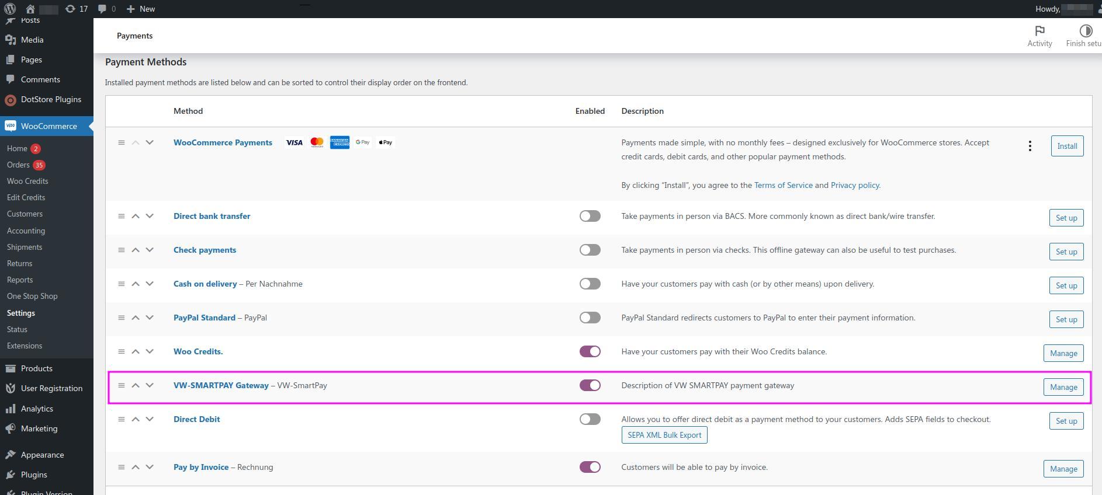Screen dimensions: 1102x495
Task: Open the WordPress logo menu
Action: [10, 9]
